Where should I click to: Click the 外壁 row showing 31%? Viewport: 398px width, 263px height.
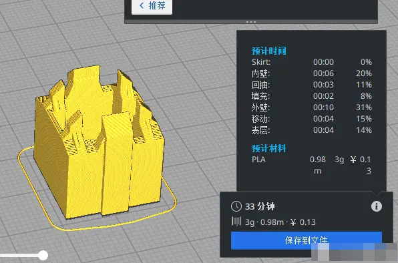[x=311, y=107]
